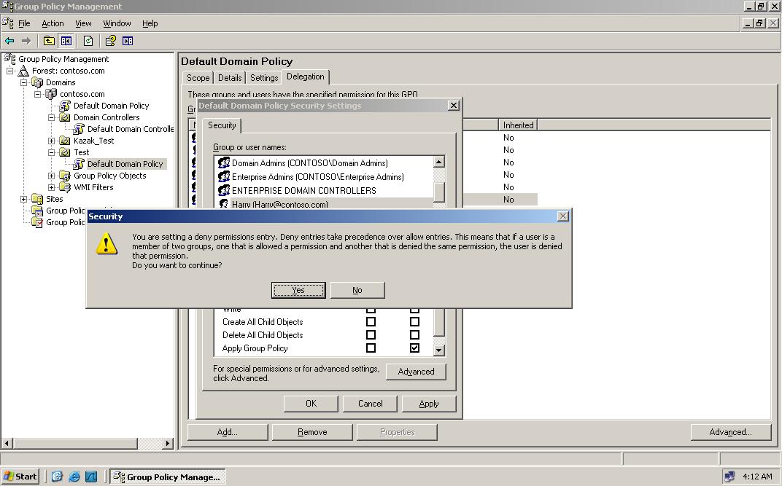Click the Start button
Image resolution: width=782 pixels, height=486 pixels.
tap(20, 477)
